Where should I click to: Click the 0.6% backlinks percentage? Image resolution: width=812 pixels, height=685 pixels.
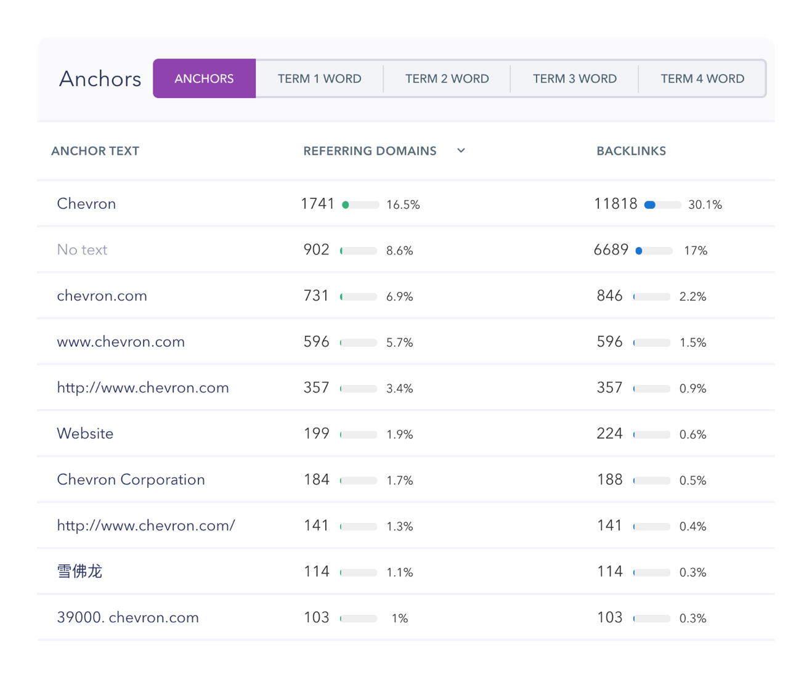pos(692,435)
